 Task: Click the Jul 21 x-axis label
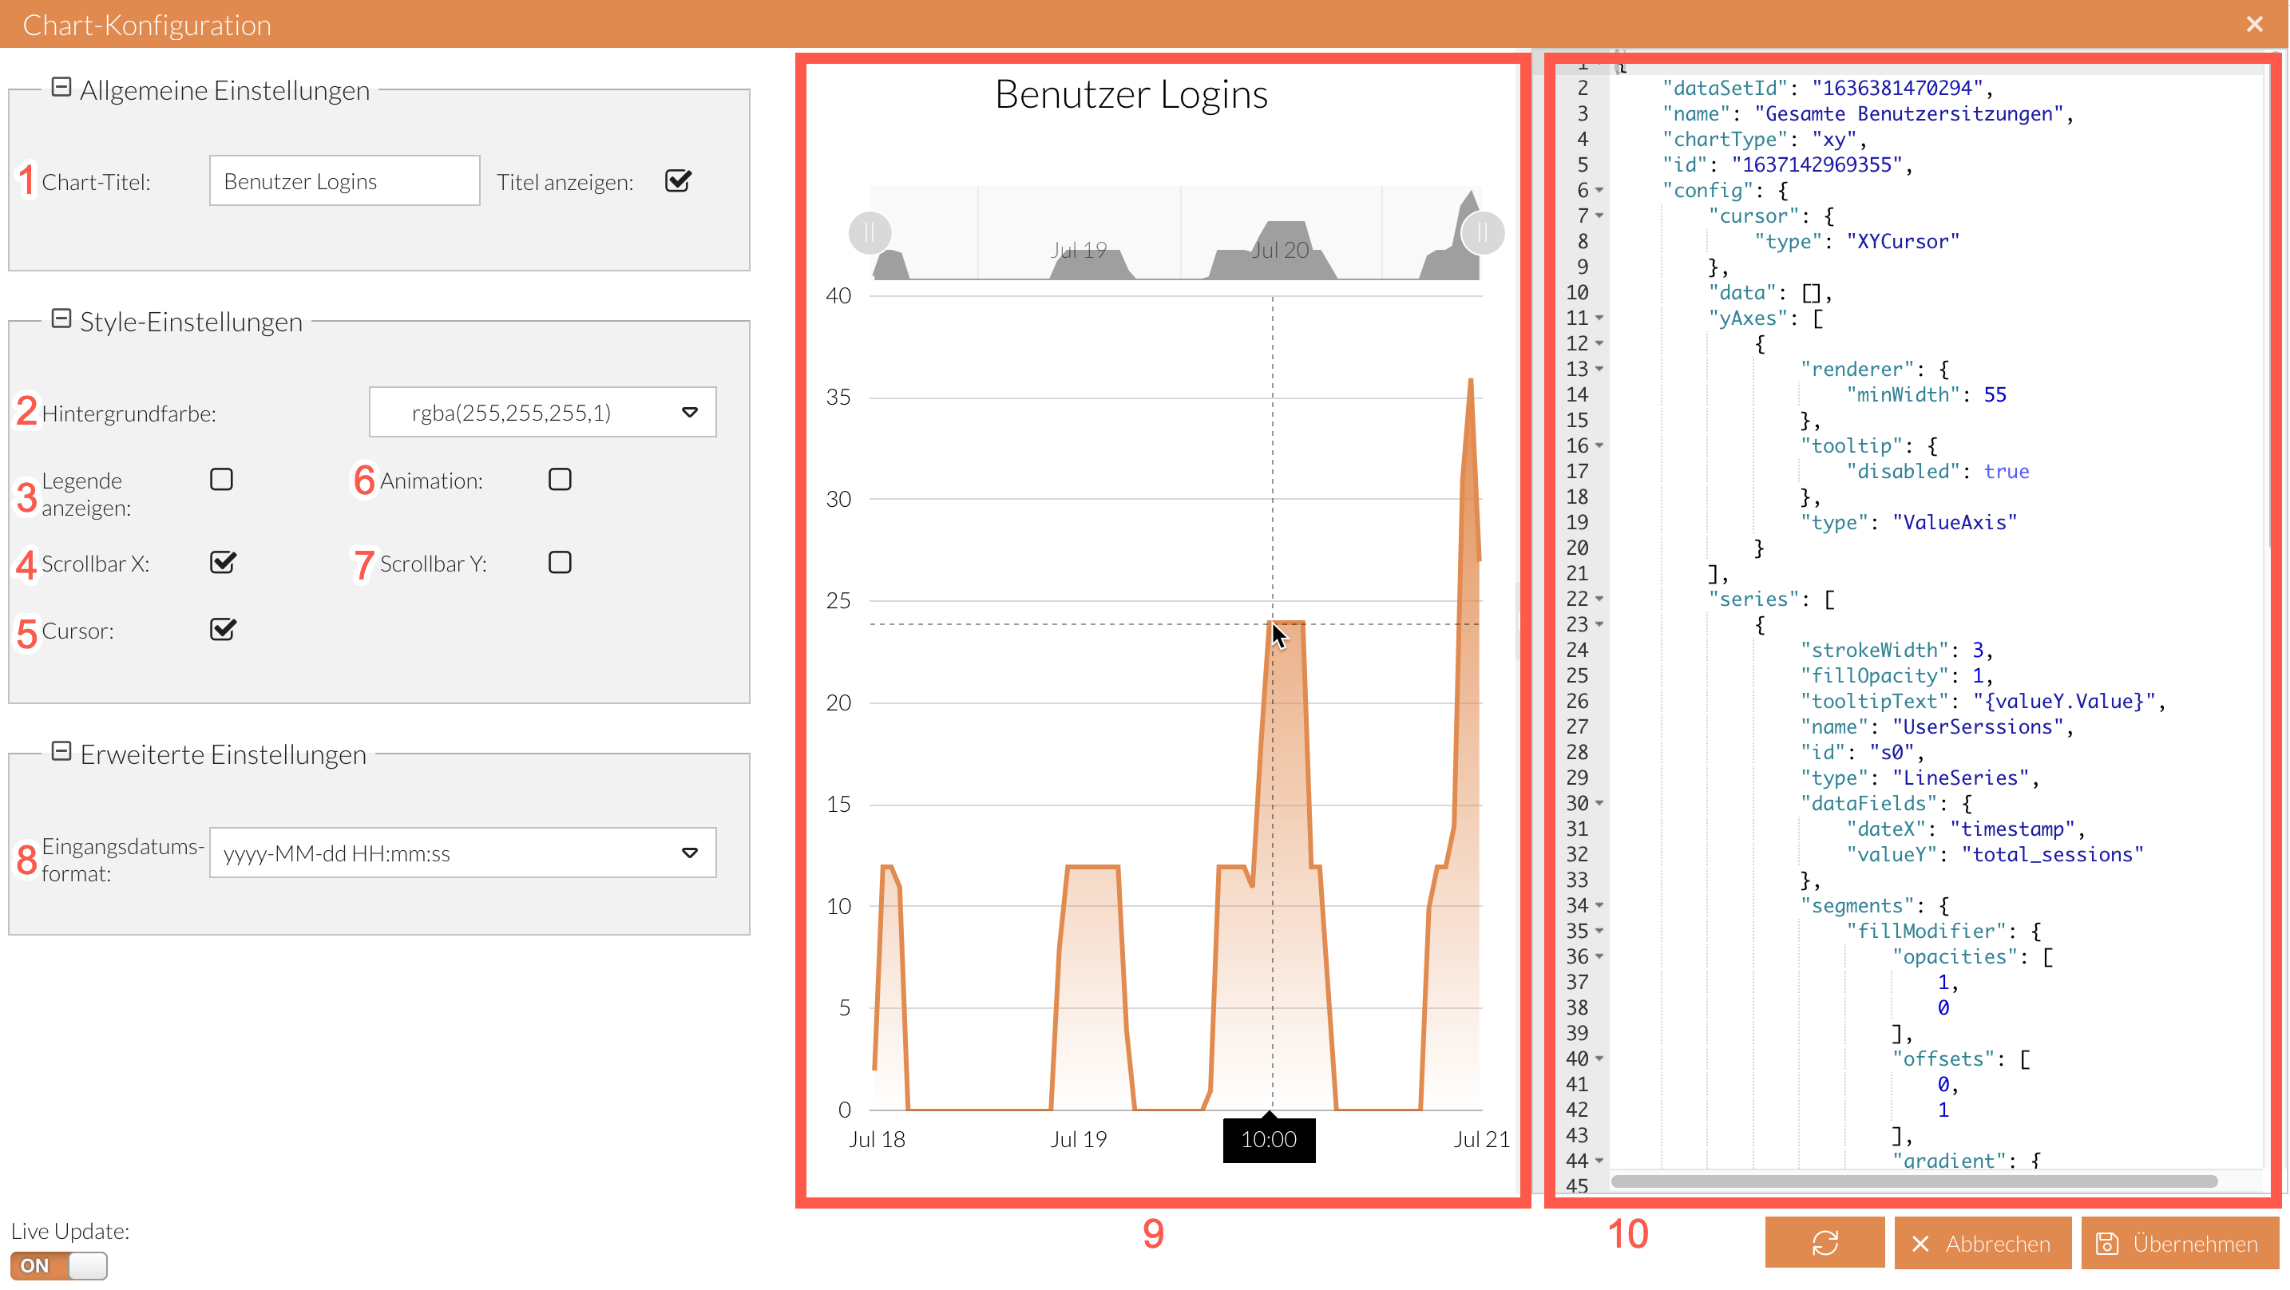[1481, 1140]
